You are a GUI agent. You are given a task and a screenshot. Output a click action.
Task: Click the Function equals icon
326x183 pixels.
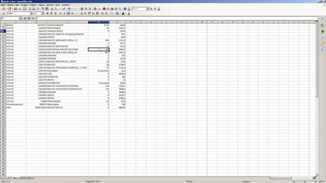[x=33, y=18]
